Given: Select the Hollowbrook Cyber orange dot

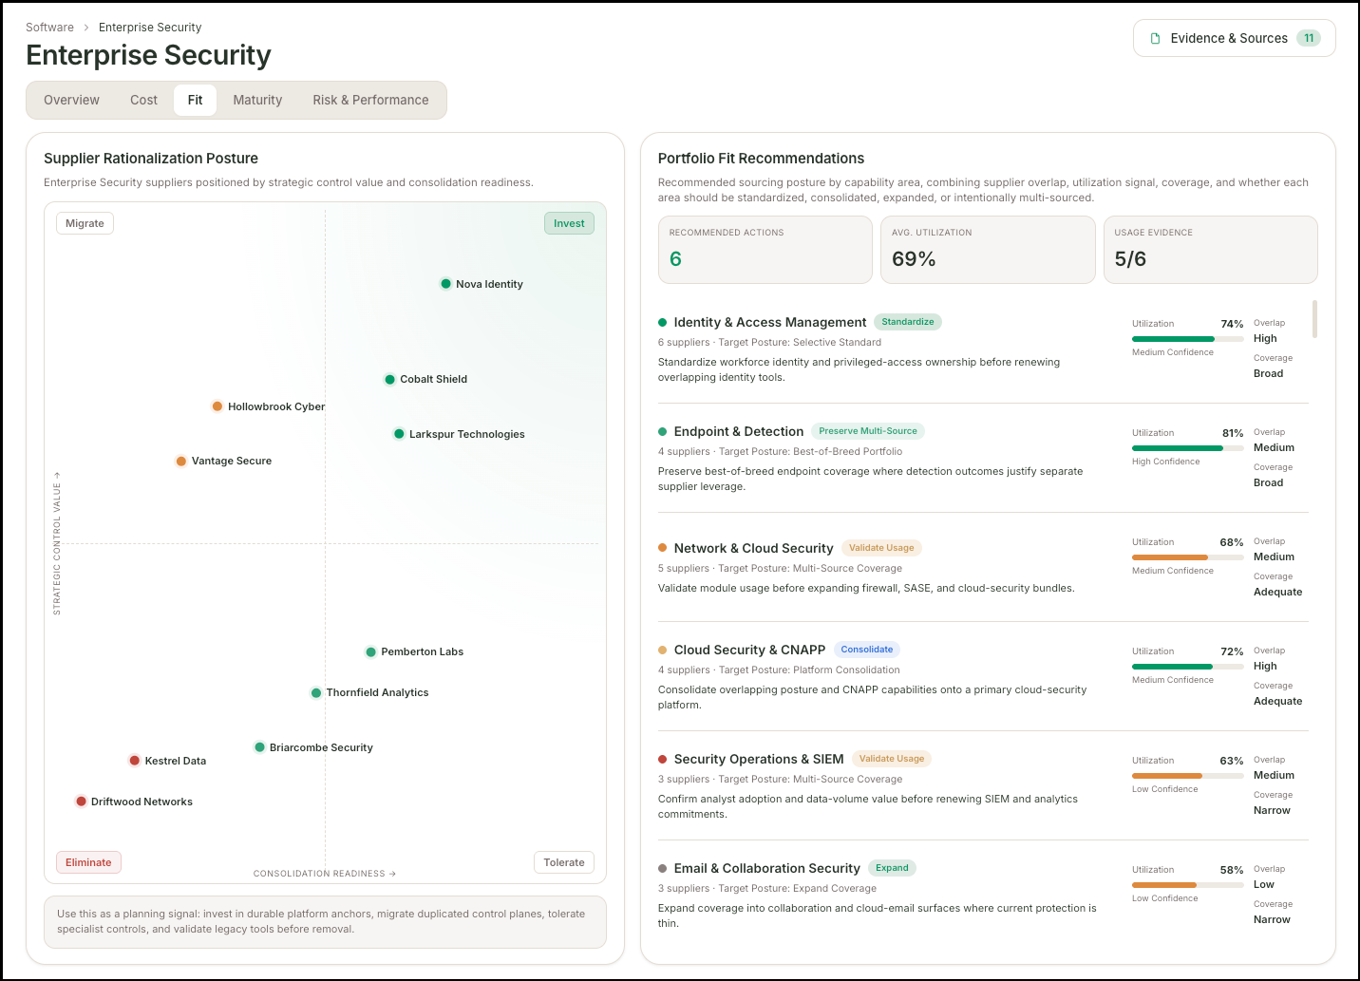Looking at the screenshot, I should 217,406.
